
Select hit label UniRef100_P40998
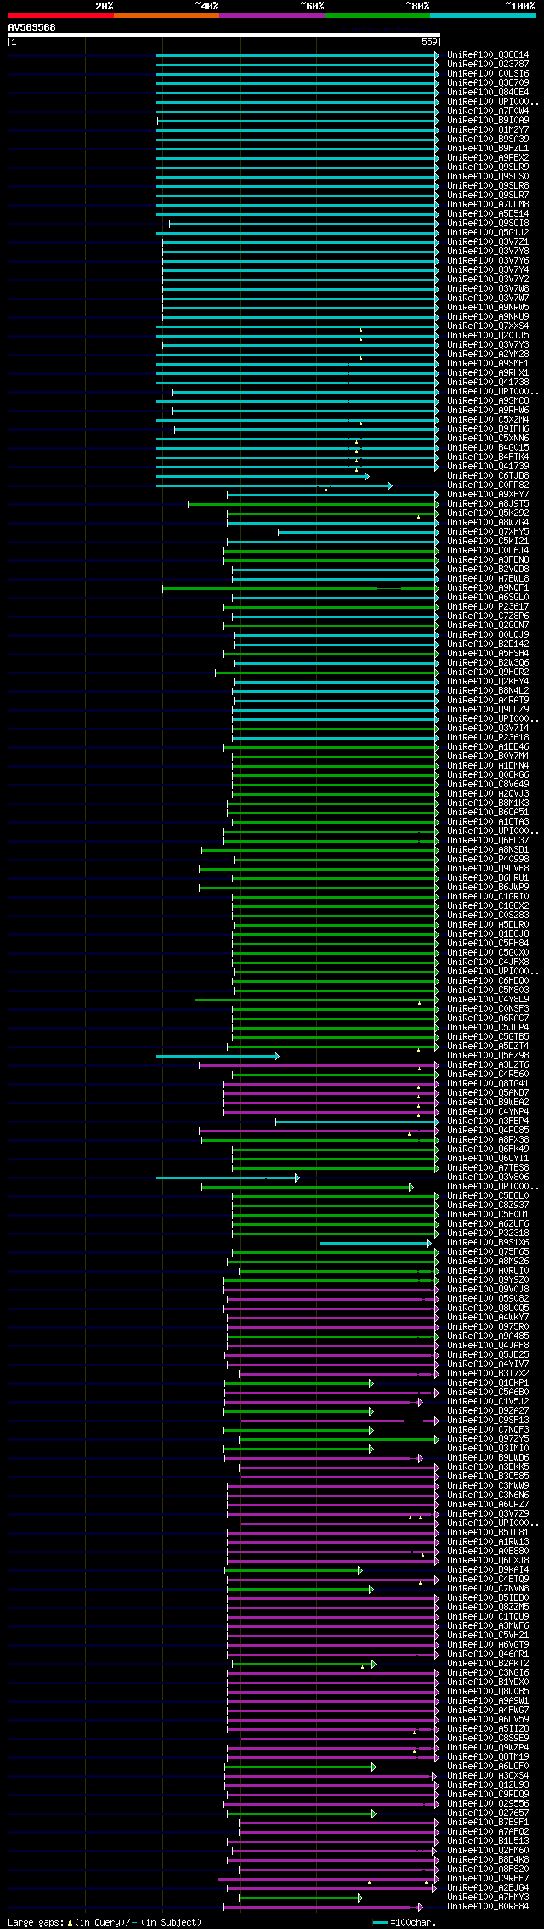pos(488,859)
